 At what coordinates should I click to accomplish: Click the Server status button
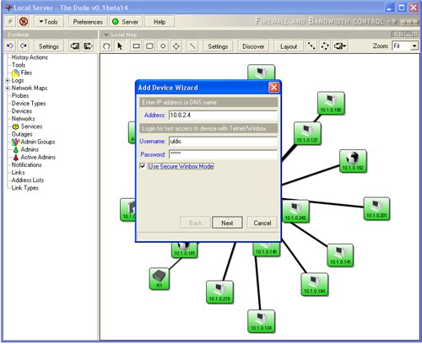pyautogui.click(x=126, y=22)
